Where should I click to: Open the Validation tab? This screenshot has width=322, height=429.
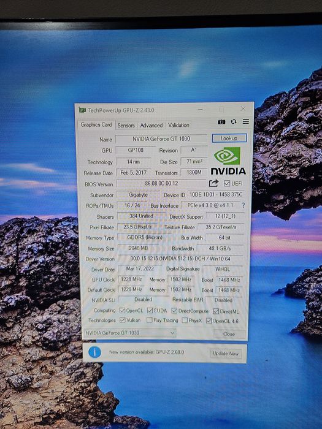click(x=179, y=125)
